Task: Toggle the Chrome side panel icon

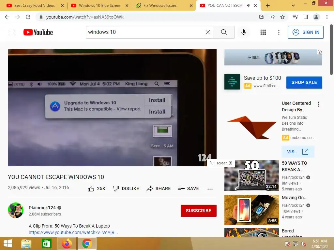Action: pyautogui.click(x=306, y=17)
